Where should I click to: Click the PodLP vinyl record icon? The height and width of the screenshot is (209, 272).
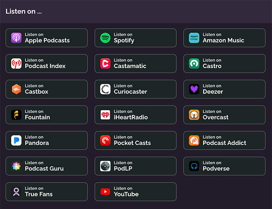(105, 166)
